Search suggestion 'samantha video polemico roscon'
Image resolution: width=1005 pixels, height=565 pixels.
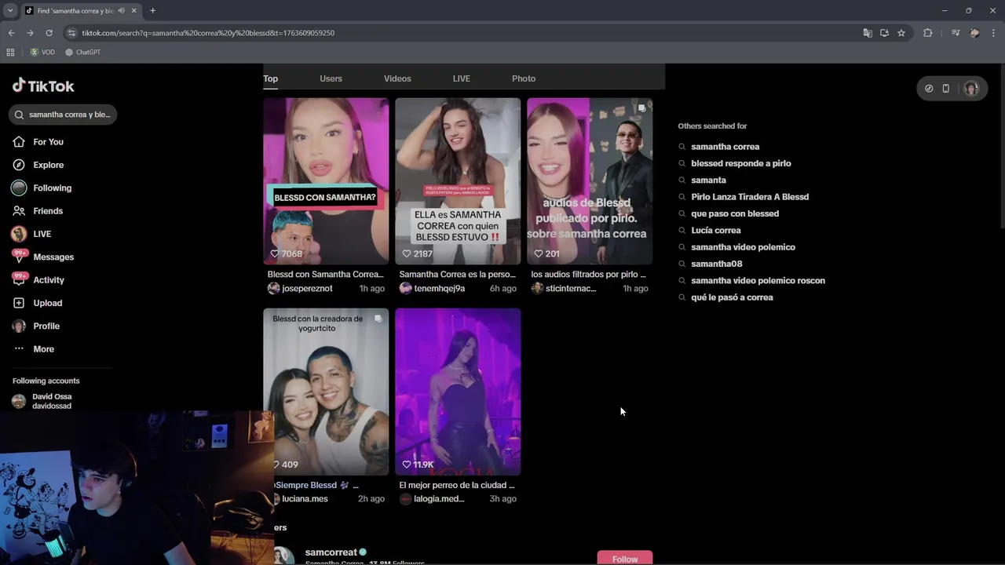[x=758, y=281]
